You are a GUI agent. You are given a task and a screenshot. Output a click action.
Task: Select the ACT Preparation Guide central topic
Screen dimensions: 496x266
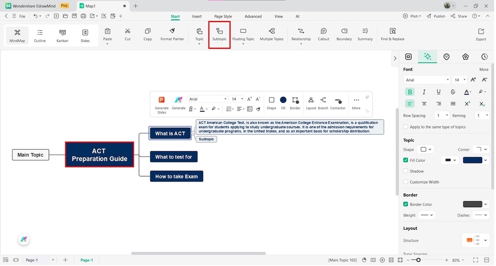[99, 155]
